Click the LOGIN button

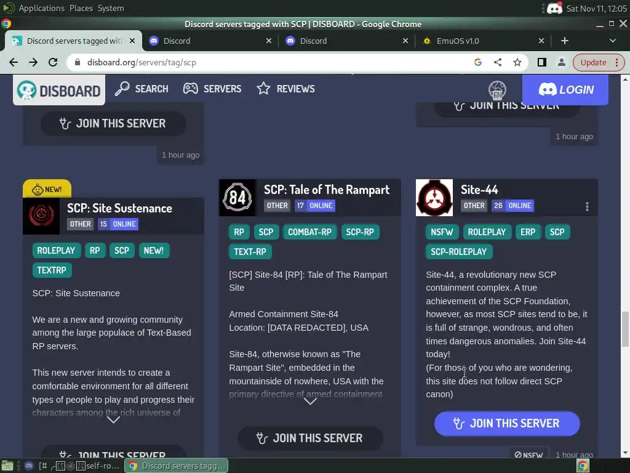coord(565,90)
